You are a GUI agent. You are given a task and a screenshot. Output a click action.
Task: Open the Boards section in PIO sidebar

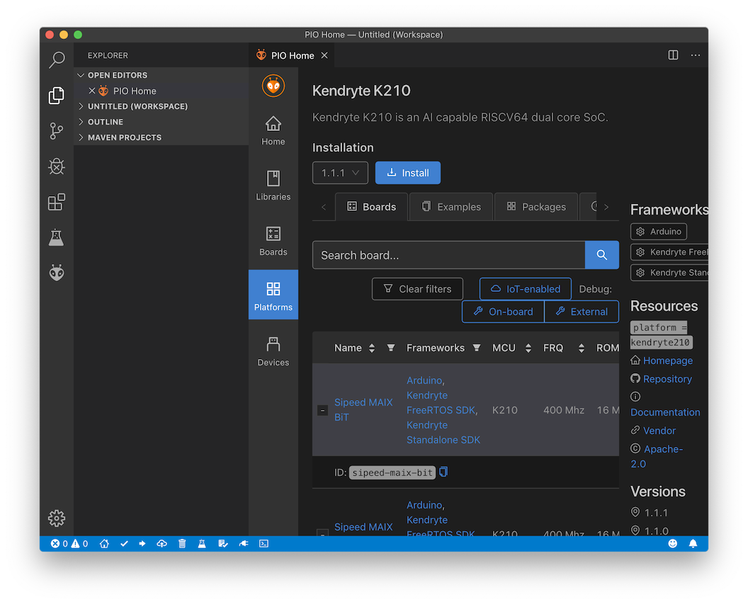273,241
